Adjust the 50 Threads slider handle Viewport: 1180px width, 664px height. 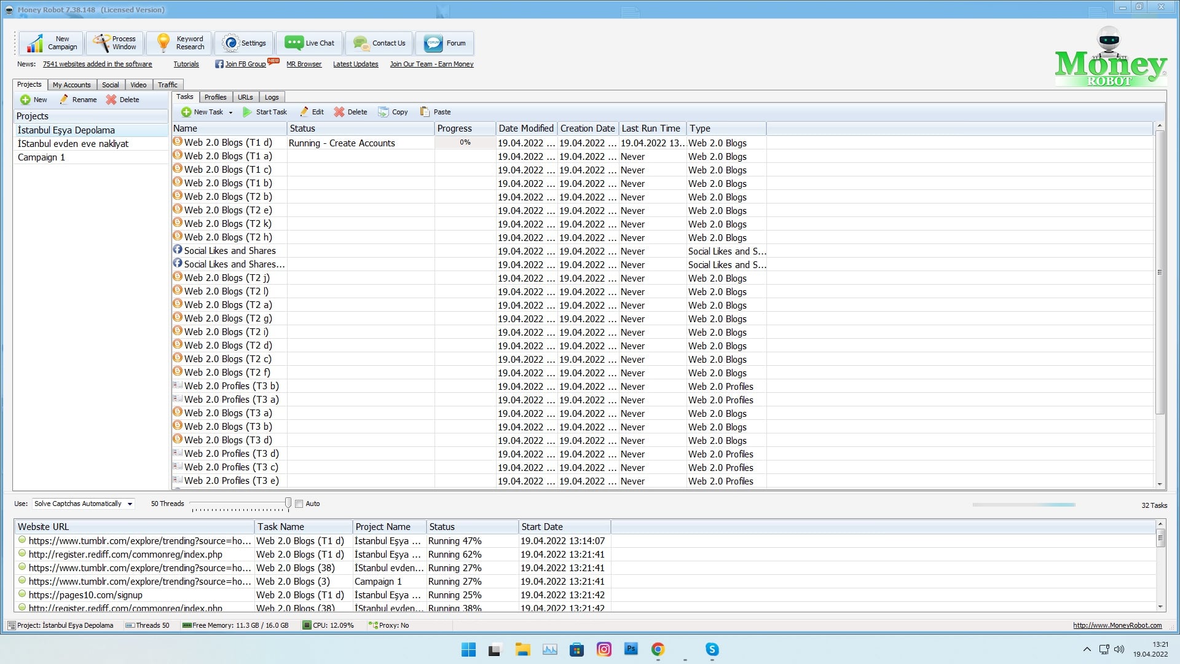coord(288,504)
